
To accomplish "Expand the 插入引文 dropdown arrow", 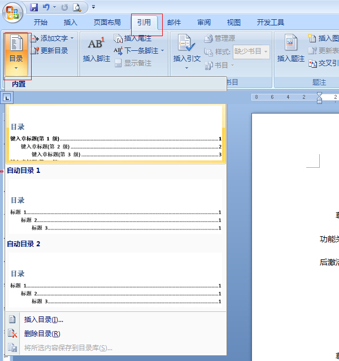I will (x=186, y=68).
